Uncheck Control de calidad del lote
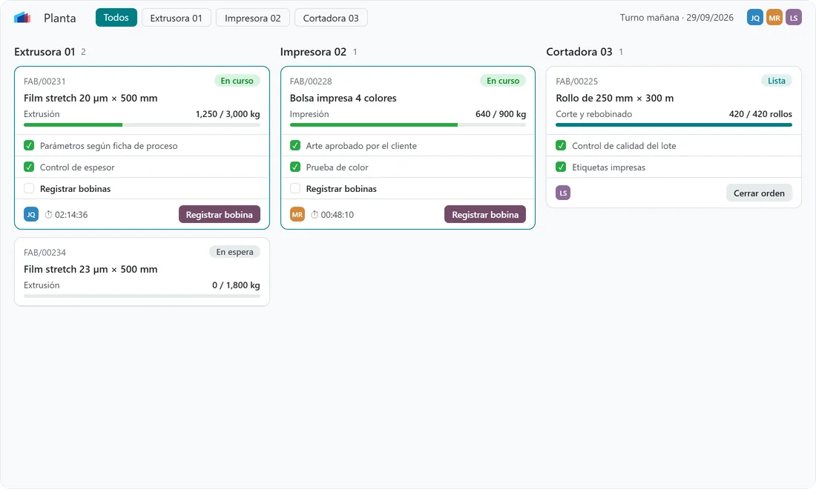 561,145
